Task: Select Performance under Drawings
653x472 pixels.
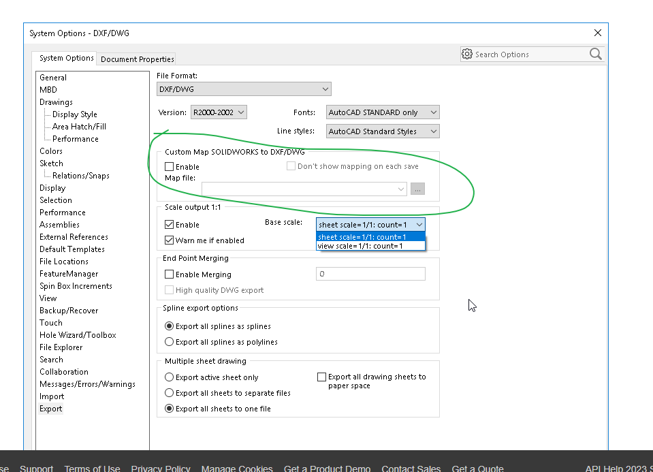Action: coord(76,139)
